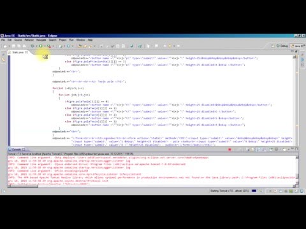Click the green Run toolbar icon
Viewport: 306px width, 229px height.
[x=41, y=46]
